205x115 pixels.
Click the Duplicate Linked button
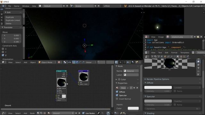pyautogui.click(x=13, y=20)
